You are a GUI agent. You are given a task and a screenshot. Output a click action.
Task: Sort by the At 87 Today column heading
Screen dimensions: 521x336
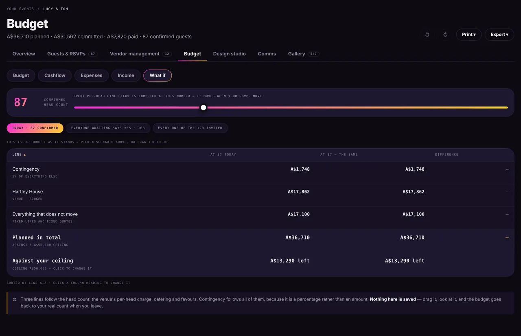point(223,155)
